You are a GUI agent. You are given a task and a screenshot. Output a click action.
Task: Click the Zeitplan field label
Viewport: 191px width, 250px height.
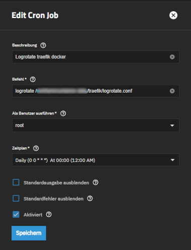(x=21, y=148)
